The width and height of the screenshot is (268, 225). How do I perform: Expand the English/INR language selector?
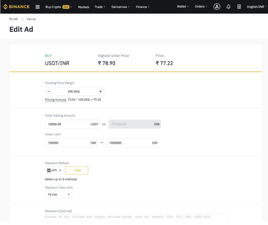[x=256, y=7]
